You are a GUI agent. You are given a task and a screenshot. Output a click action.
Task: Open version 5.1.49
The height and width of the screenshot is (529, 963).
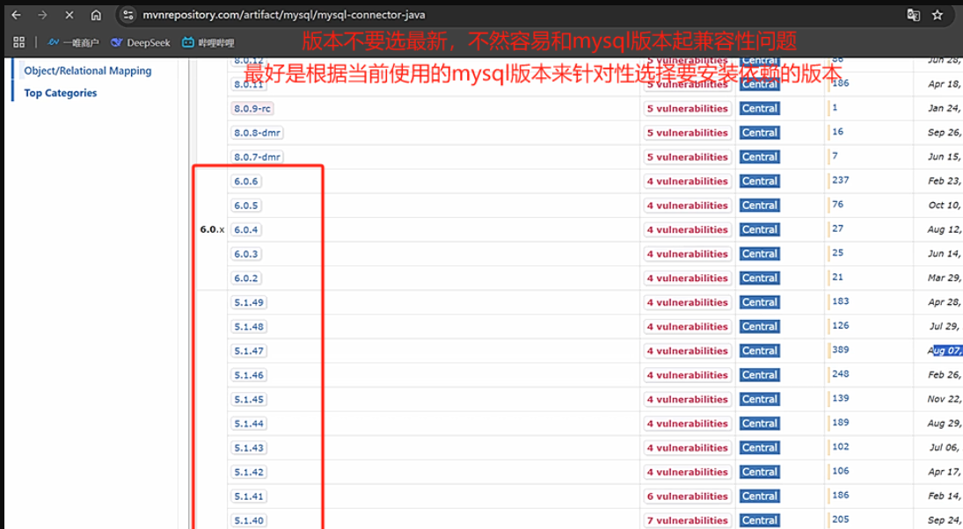click(249, 302)
